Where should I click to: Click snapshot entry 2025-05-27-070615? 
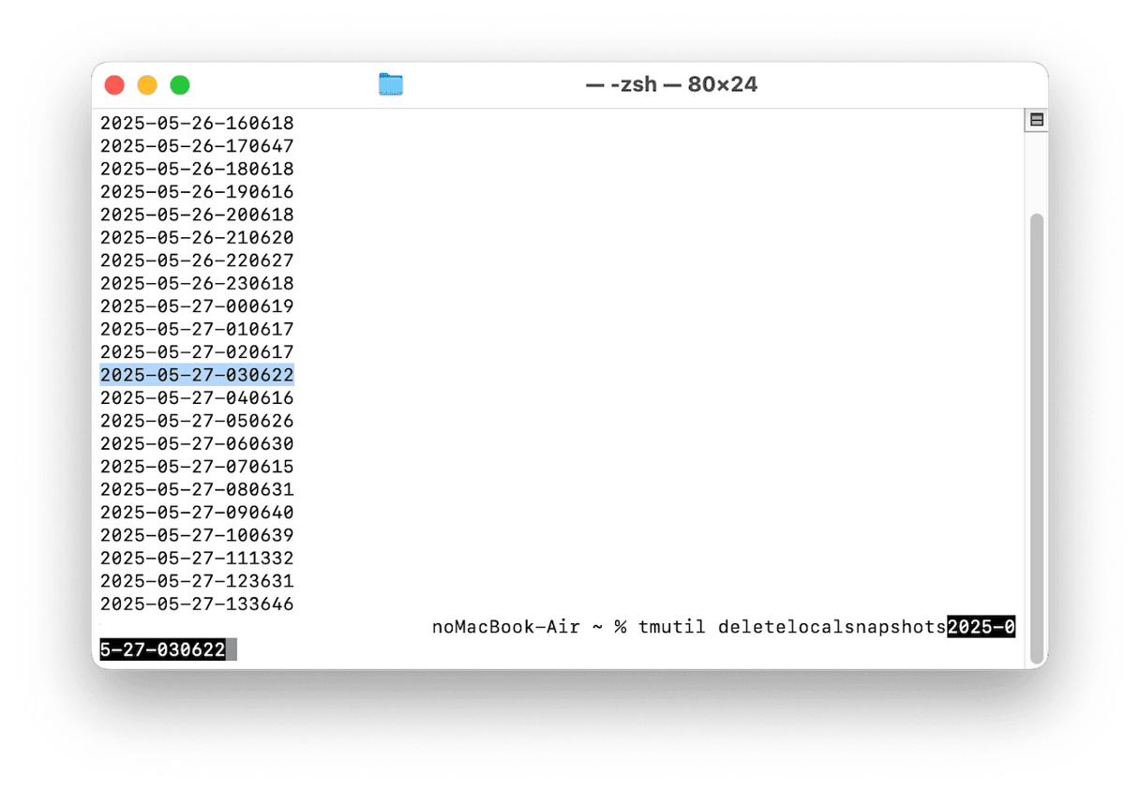coord(197,467)
